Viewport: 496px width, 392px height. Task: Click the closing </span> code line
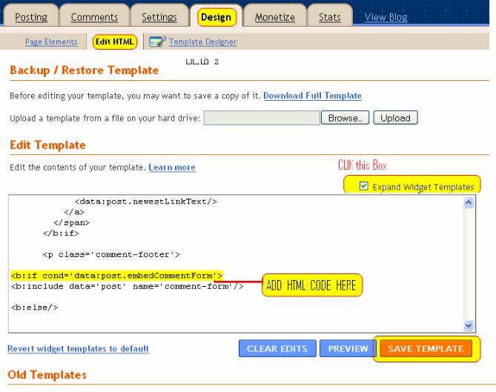[71, 223]
